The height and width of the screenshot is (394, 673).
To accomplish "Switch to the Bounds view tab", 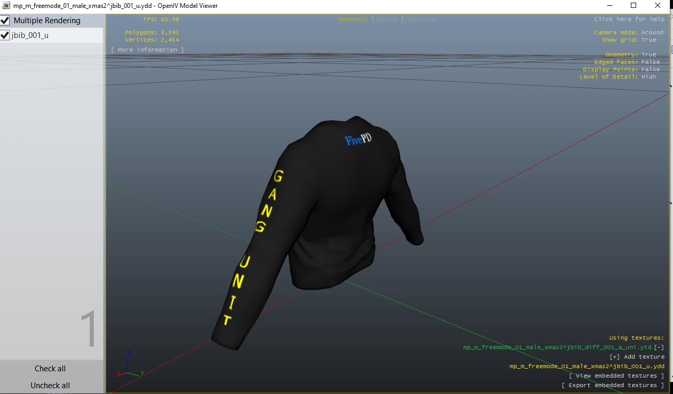I will pos(387,19).
